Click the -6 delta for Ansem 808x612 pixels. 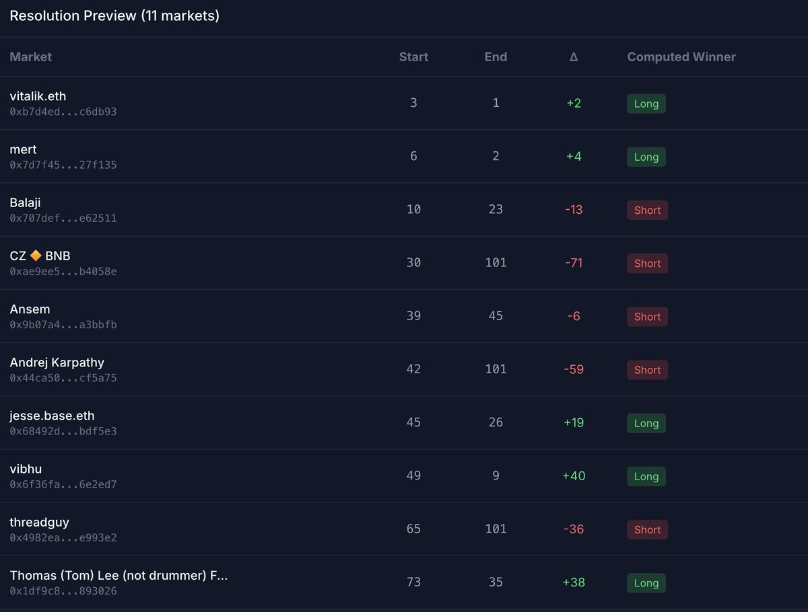coord(574,316)
